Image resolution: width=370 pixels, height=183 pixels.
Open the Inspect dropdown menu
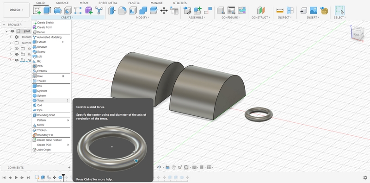coord(284,18)
